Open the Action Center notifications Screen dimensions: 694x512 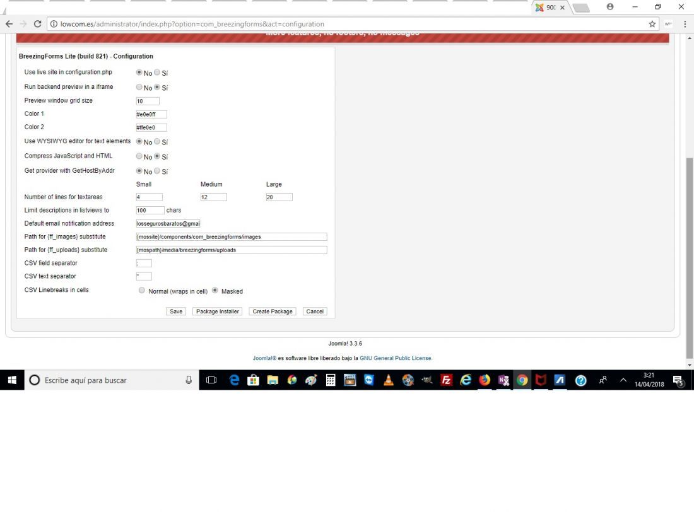(x=678, y=380)
